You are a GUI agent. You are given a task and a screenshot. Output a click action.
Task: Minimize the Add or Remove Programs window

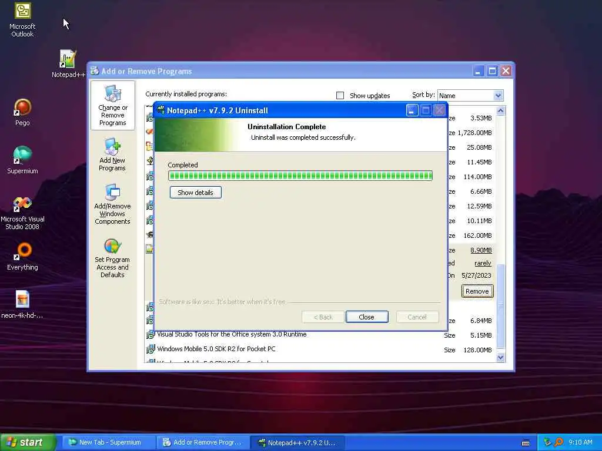click(x=478, y=71)
